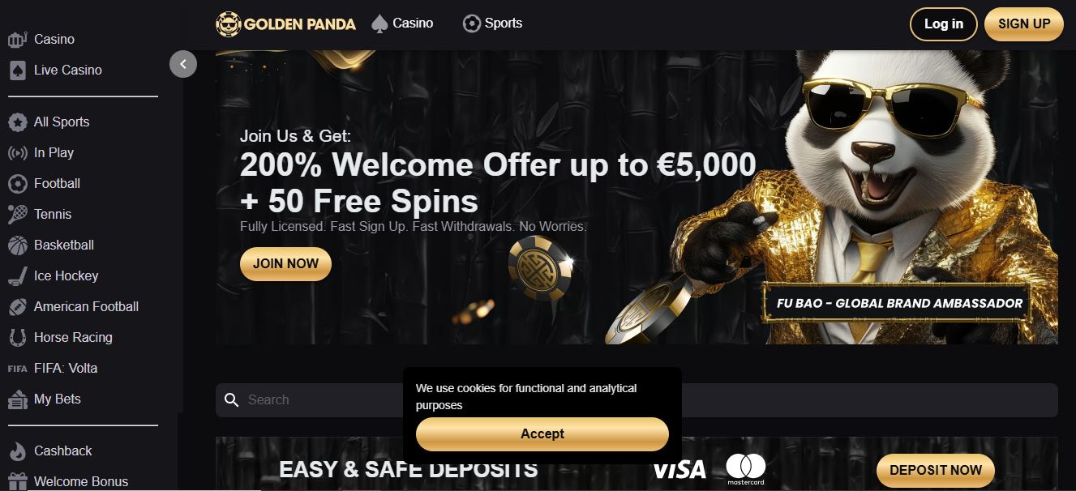Click the Live Casino spade card icon
The image size is (1076, 491).
tap(17, 70)
